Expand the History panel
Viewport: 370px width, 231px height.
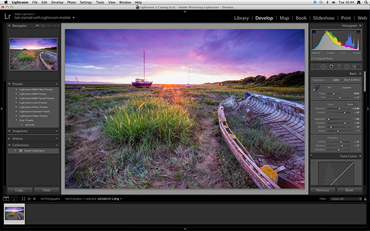[x=9, y=139]
